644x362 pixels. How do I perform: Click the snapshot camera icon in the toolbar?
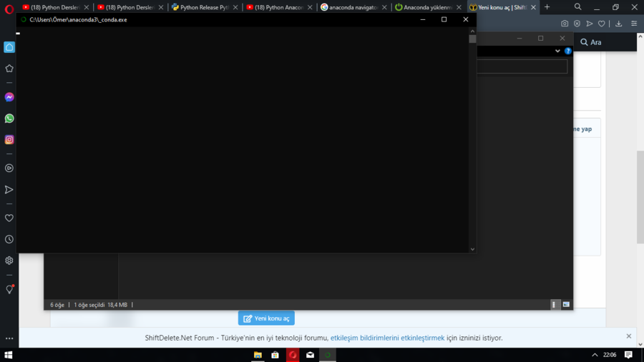(x=565, y=24)
